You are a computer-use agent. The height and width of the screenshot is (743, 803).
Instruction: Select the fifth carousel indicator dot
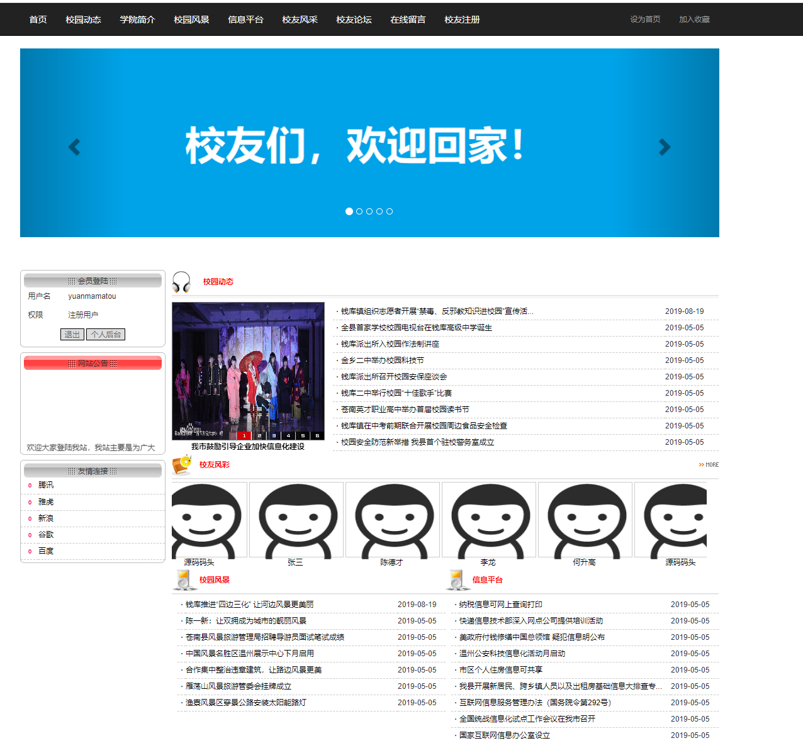tap(389, 211)
